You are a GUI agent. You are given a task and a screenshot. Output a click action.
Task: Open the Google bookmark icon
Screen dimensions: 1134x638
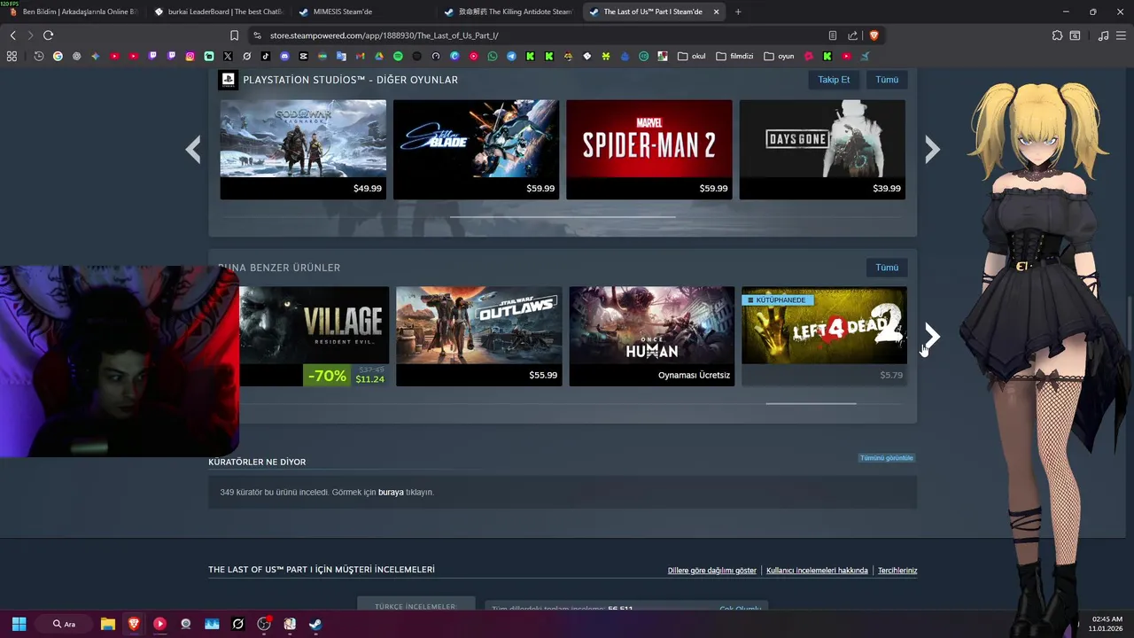(x=58, y=56)
